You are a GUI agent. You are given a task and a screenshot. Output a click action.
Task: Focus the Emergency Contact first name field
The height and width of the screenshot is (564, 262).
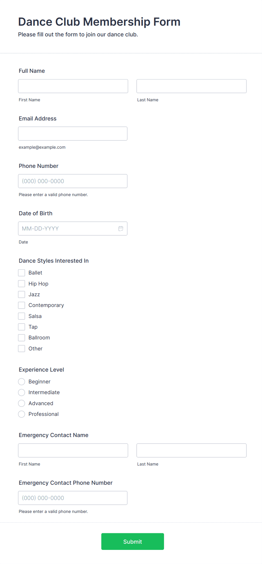[x=73, y=451]
